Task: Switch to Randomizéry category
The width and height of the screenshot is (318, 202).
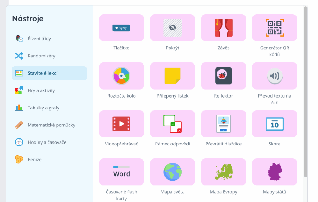Action: pos(41,56)
